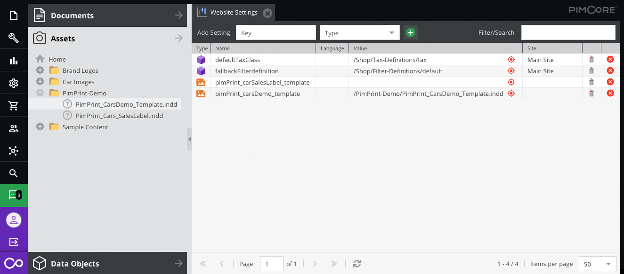Click the Filter/Search input field
Image resolution: width=624 pixels, height=274 pixels.
coord(568,32)
